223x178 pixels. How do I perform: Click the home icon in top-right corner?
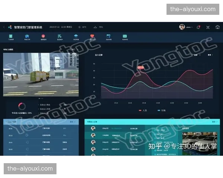(x=217, y=27)
